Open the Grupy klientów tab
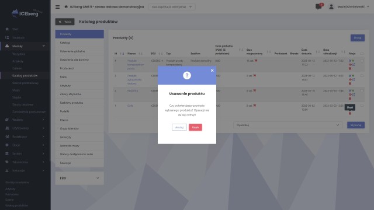Viewport: 374px width, 210px height. tap(79, 128)
